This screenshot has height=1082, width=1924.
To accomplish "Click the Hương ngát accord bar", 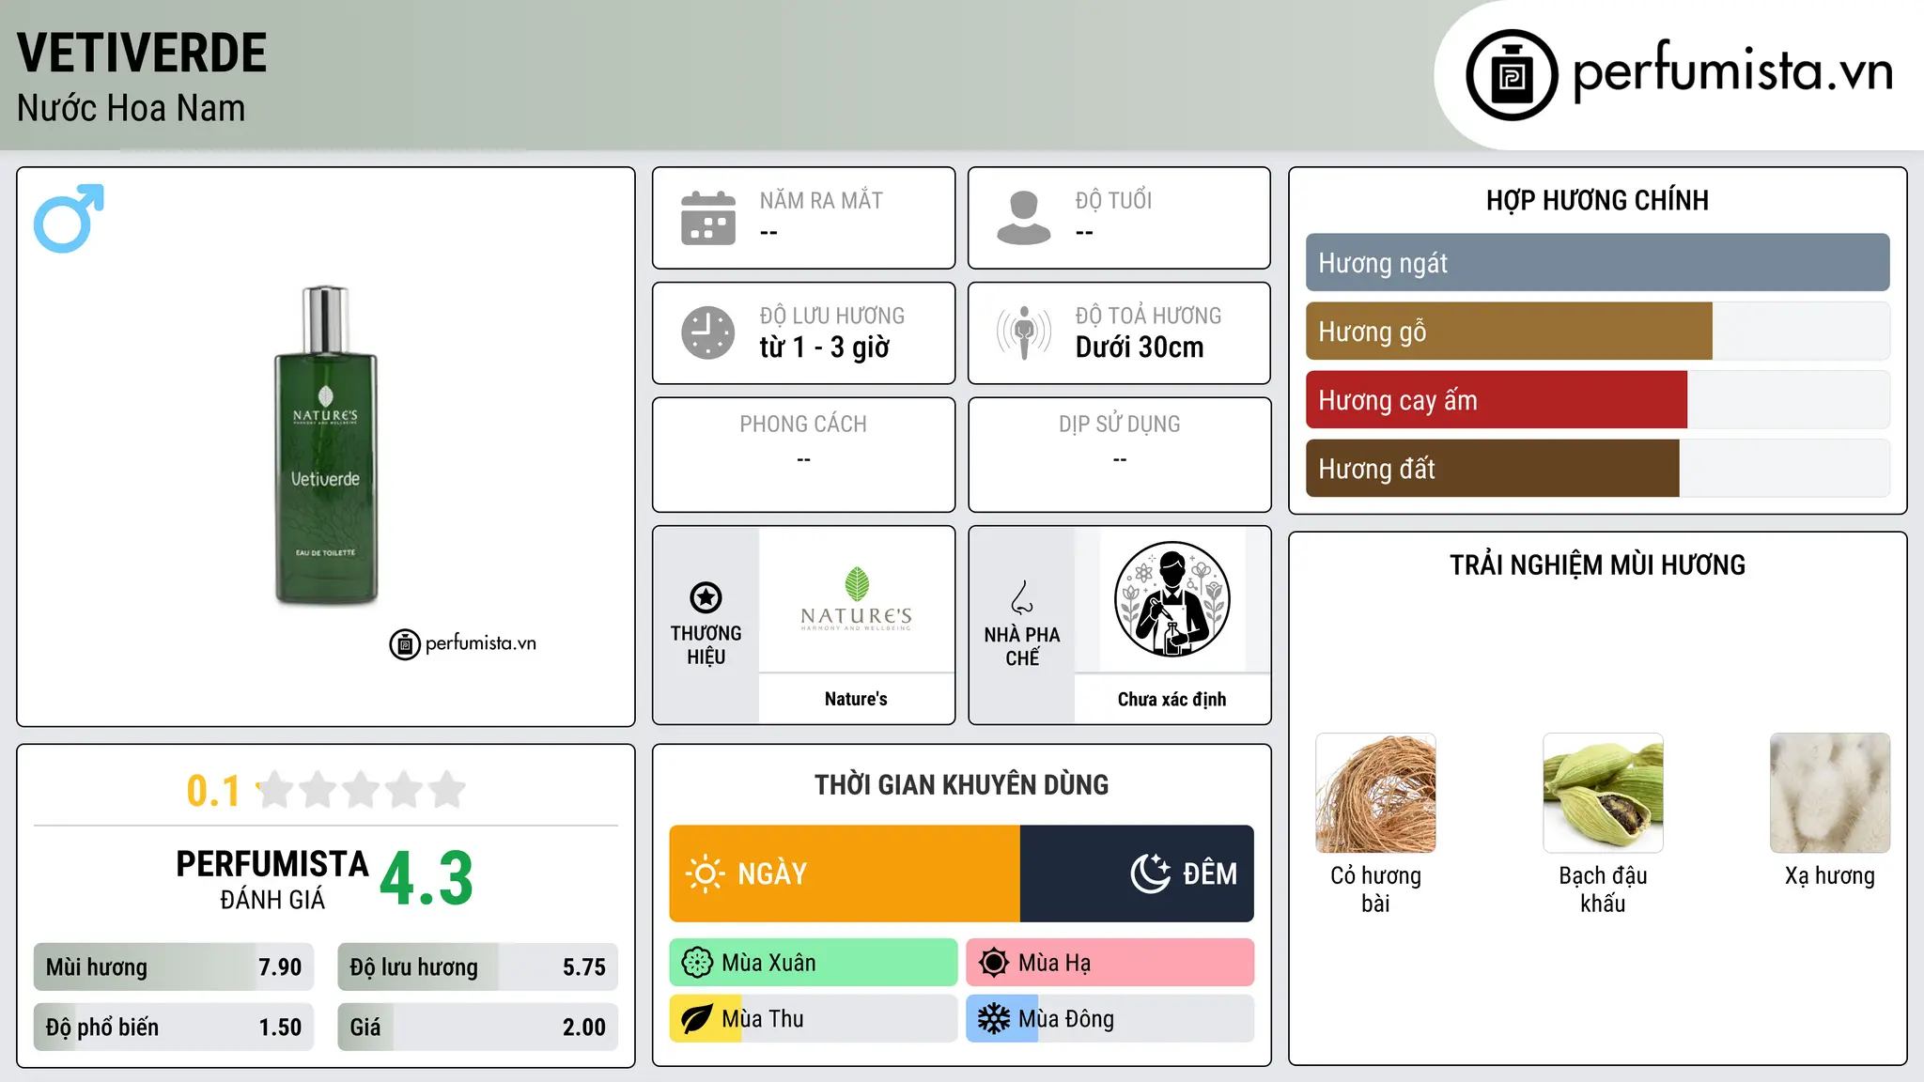I will tap(1597, 263).
